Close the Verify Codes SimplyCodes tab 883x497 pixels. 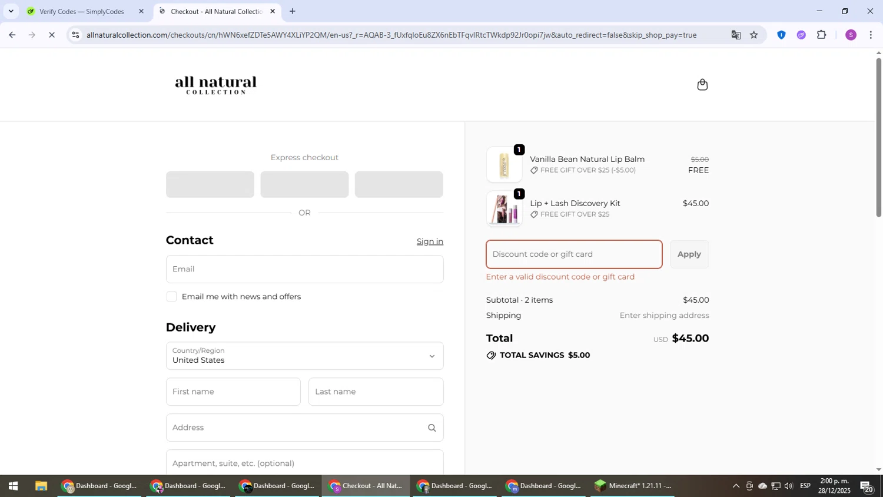coord(141,11)
